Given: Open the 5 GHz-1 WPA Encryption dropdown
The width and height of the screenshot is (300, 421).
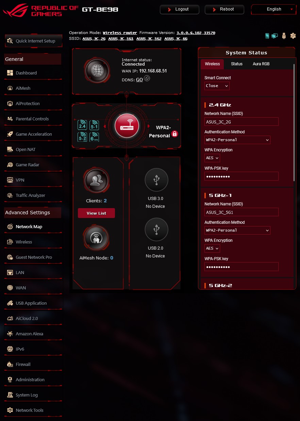Looking at the screenshot, I should tap(212, 248).
